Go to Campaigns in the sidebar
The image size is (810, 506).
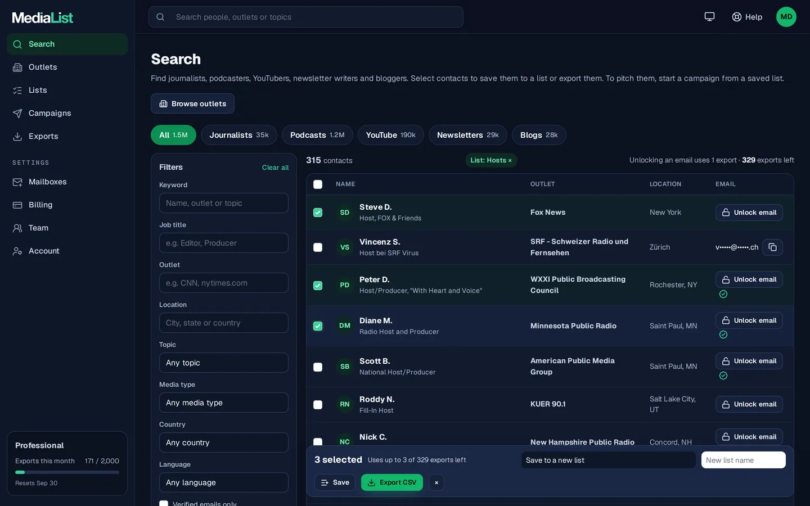point(67,113)
